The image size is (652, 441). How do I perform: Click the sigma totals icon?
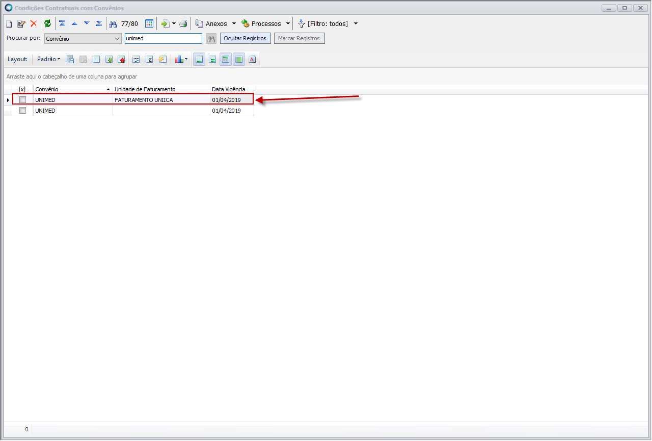point(149,59)
